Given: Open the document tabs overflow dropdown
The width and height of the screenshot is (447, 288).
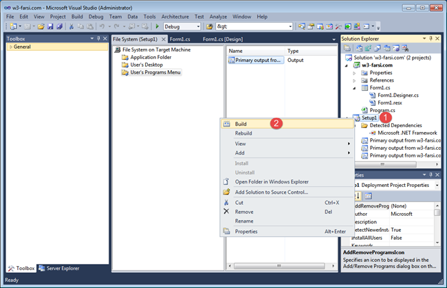Looking at the screenshot, I should pos(334,39).
